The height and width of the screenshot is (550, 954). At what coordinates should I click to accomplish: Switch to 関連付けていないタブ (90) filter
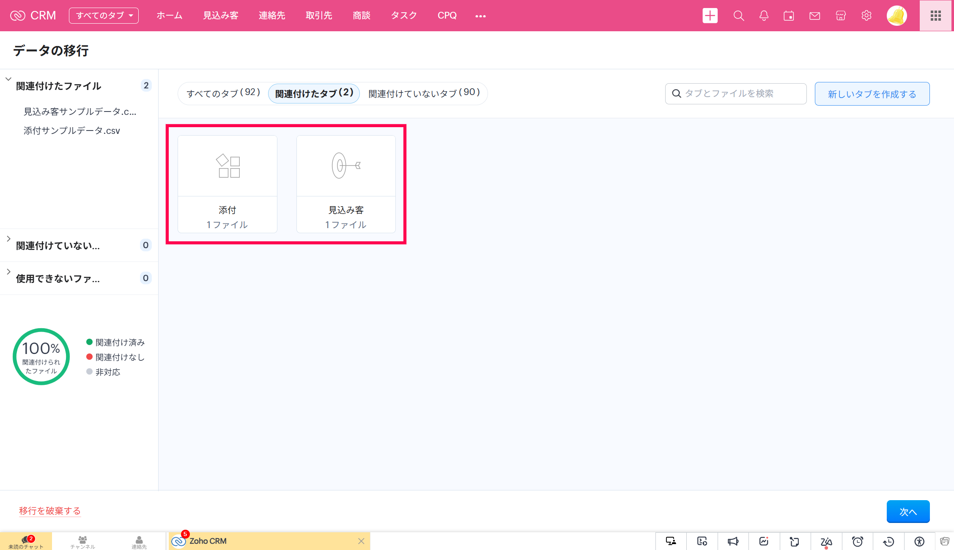[424, 93]
